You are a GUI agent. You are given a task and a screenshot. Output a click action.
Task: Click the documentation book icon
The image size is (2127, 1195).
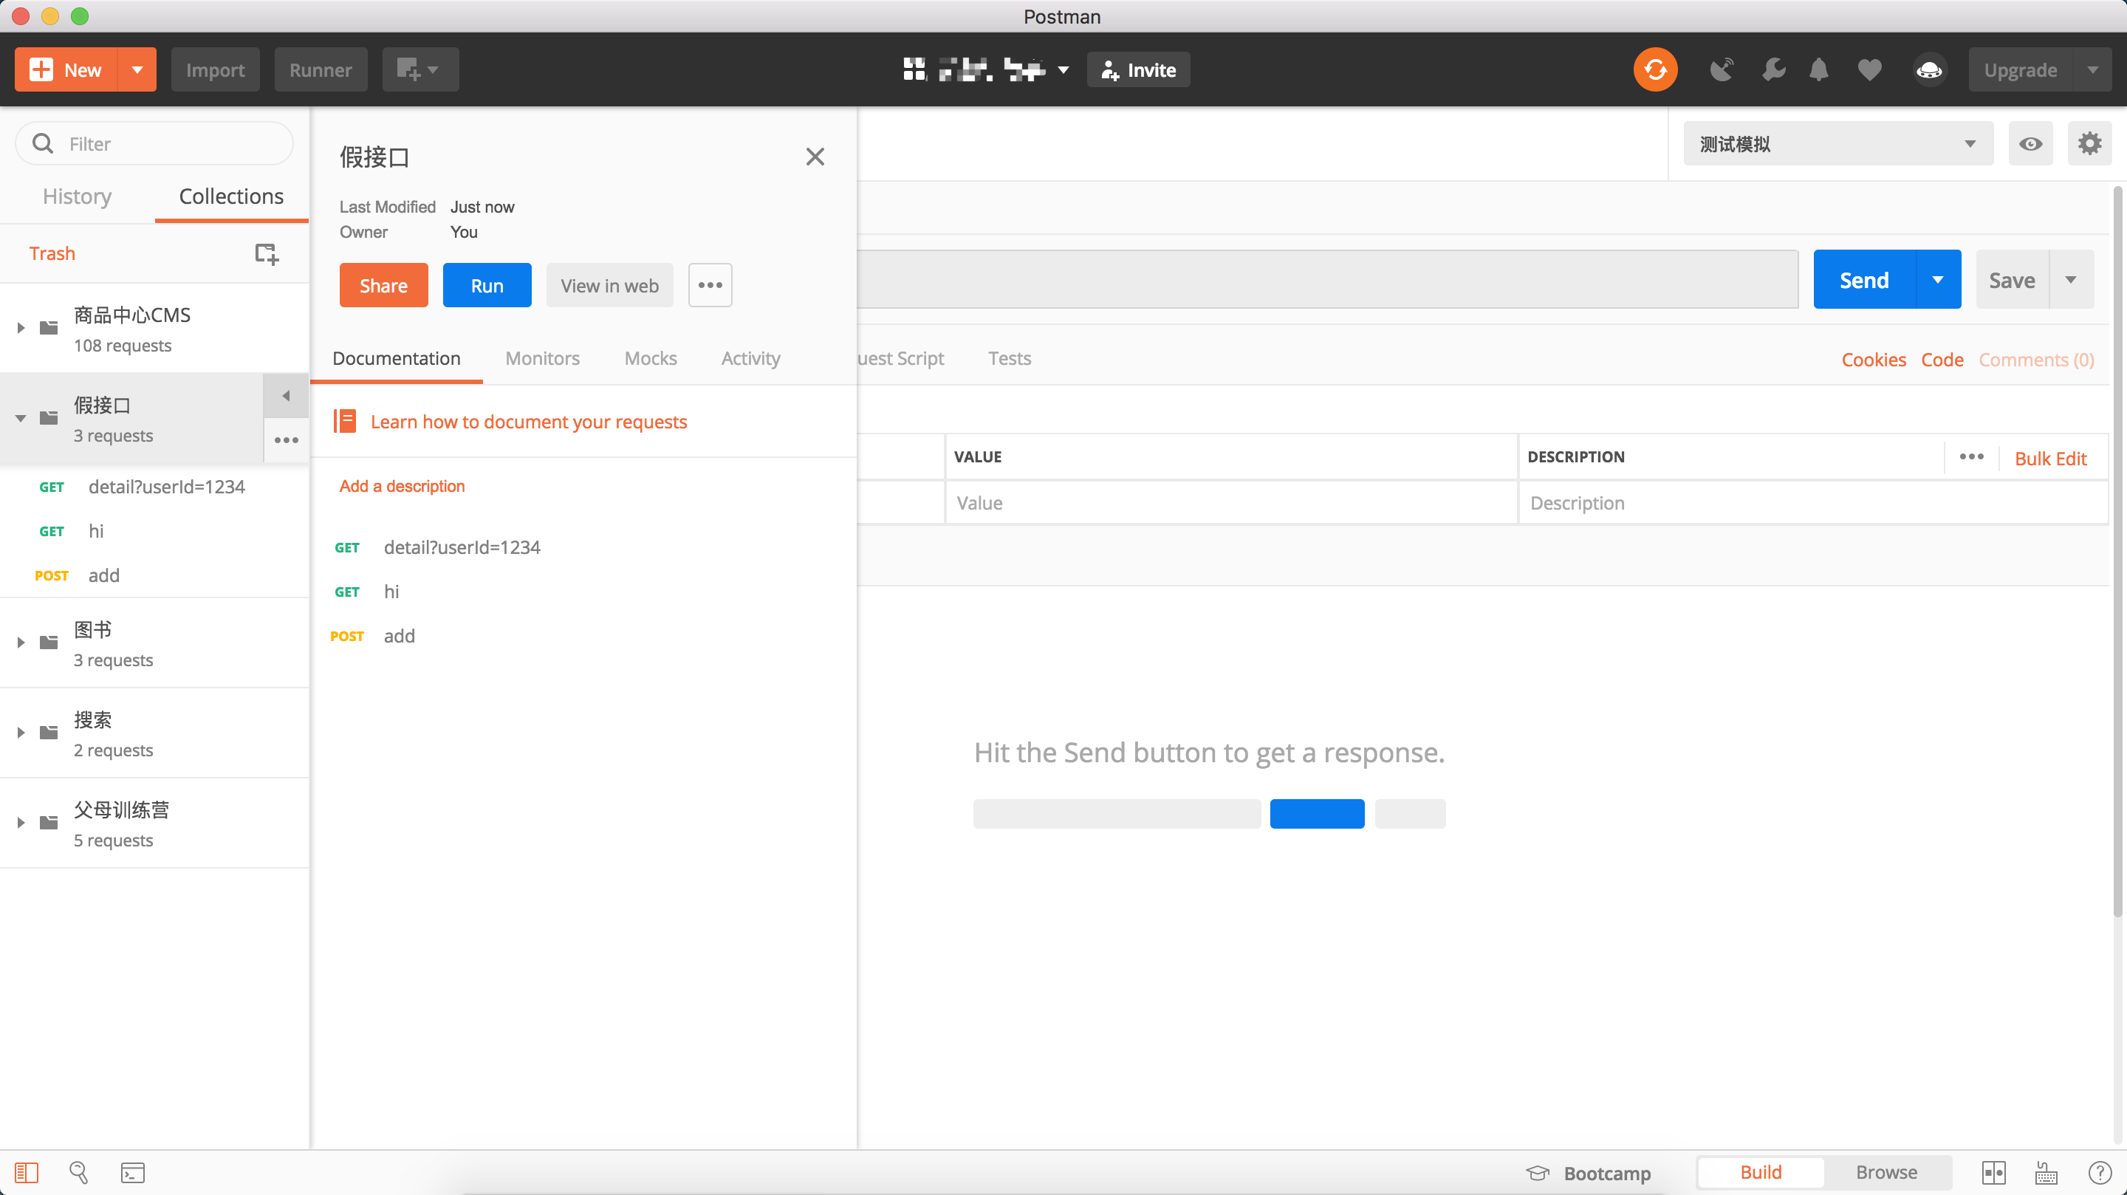345,421
